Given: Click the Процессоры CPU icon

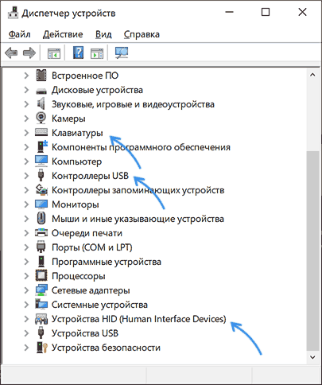Looking at the screenshot, I should (x=41, y=276).
